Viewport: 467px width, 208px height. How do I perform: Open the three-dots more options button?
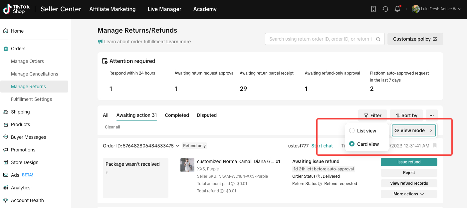point(431,115)
